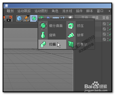Toggle second object's visibility dots
The height and width of the screenshot is (95, 115).
tap(108, 29)
